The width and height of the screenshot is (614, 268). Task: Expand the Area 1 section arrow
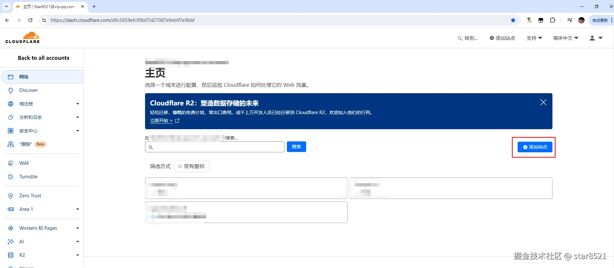(x=78, y=209)
